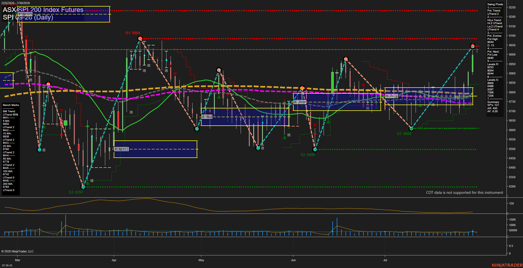Click the ASX SPI 200 Index Futures title

(x=43, y=10)
